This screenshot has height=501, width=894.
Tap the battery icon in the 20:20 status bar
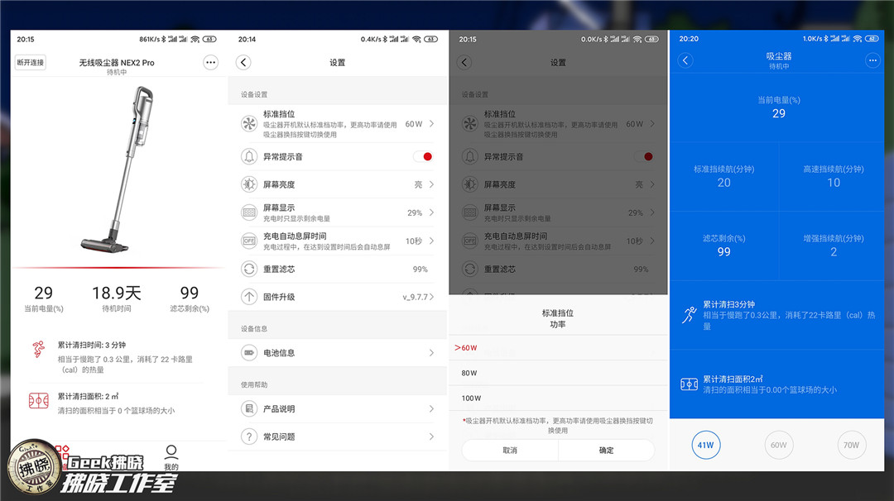tap(872, 39)
